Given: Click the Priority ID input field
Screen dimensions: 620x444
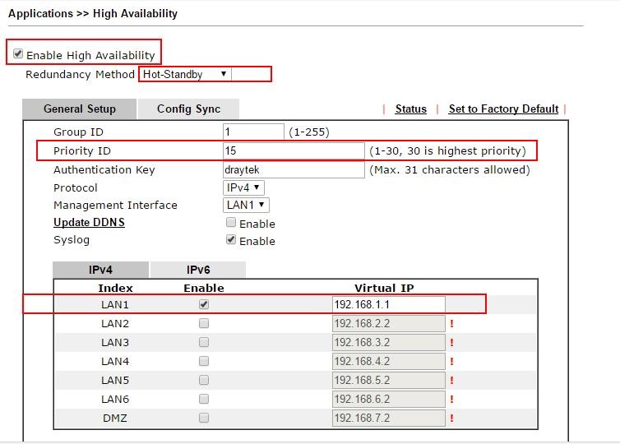Looking at the screenshot, I should [294, 150].
